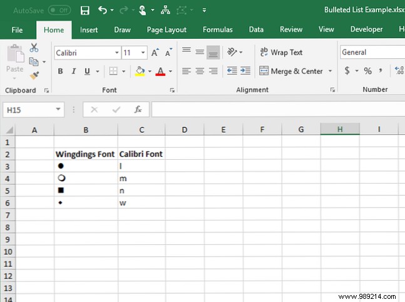Click the Touch/Mouse Mode hand icon

click(x=142, y=11)
